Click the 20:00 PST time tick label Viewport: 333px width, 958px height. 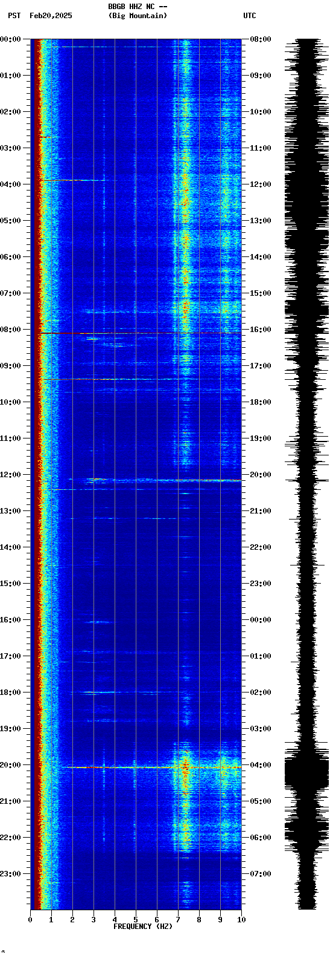coord(11,765)
